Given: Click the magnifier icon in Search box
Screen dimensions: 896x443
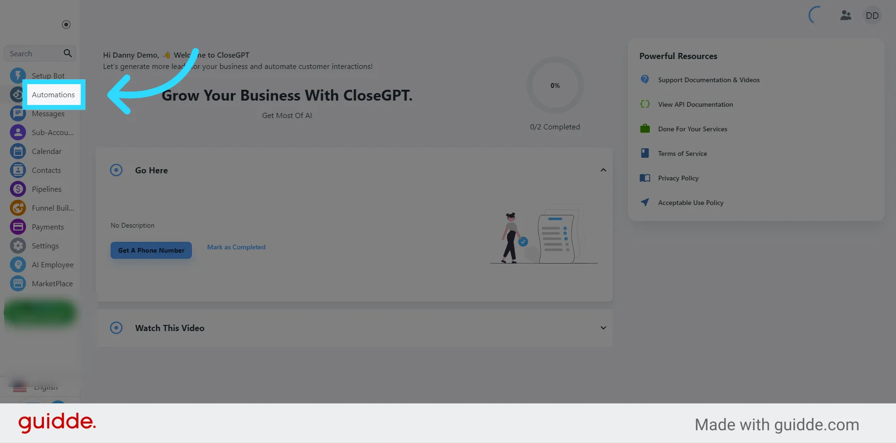Looking at the screenshot, I should coord(68,53).
